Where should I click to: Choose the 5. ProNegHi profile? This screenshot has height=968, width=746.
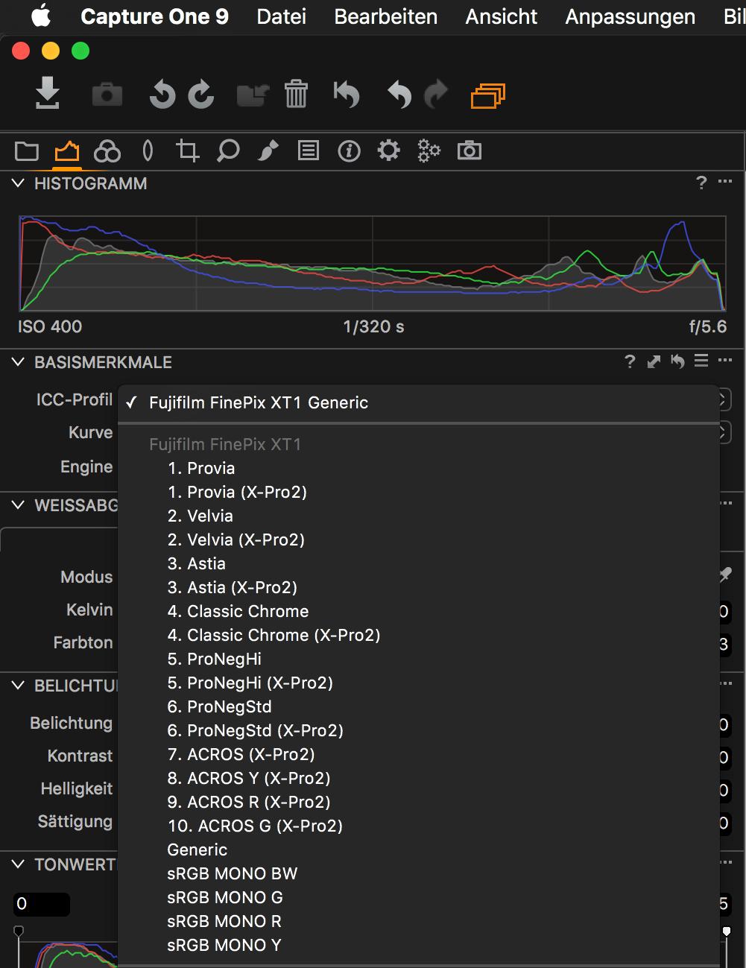418,659
